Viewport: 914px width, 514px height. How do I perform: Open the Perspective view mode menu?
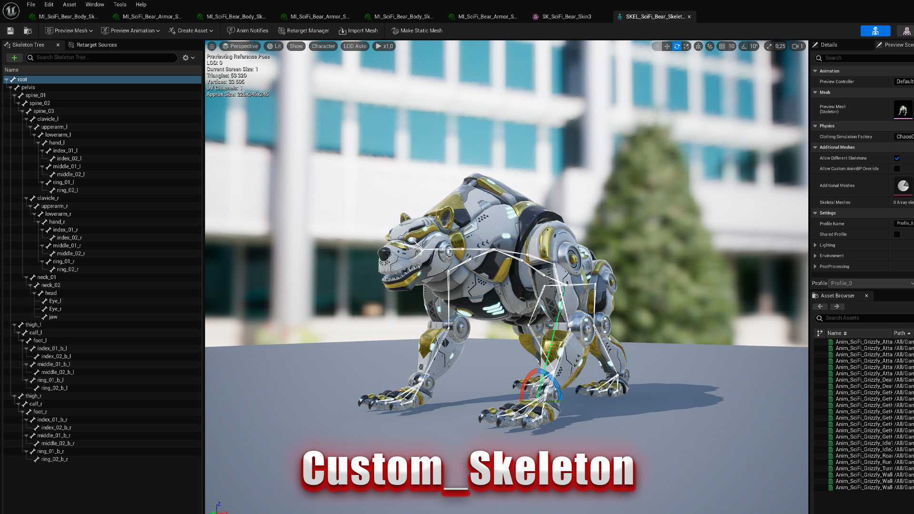click(x=240, y=46)
